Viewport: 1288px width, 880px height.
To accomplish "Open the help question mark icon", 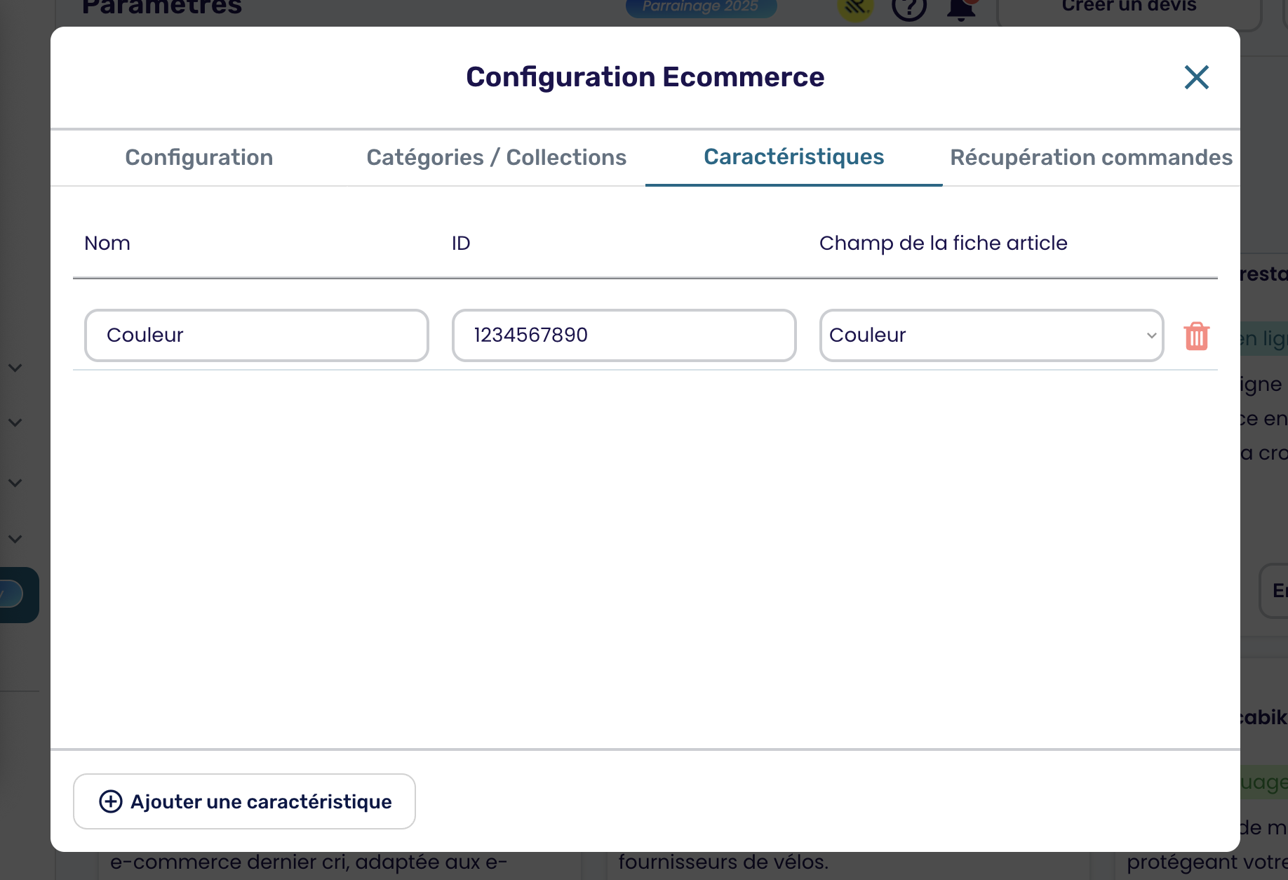I will [909, 8].
